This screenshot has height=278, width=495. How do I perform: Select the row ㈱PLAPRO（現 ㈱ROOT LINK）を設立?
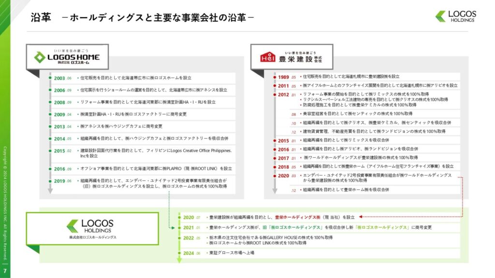[156, 168]
